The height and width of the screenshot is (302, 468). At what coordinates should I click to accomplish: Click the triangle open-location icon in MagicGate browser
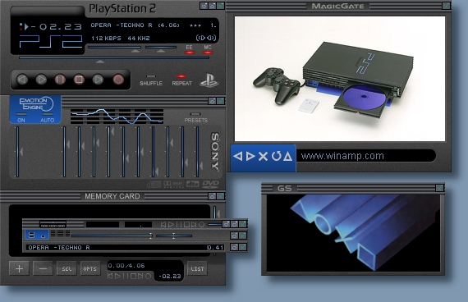[287, 156]
